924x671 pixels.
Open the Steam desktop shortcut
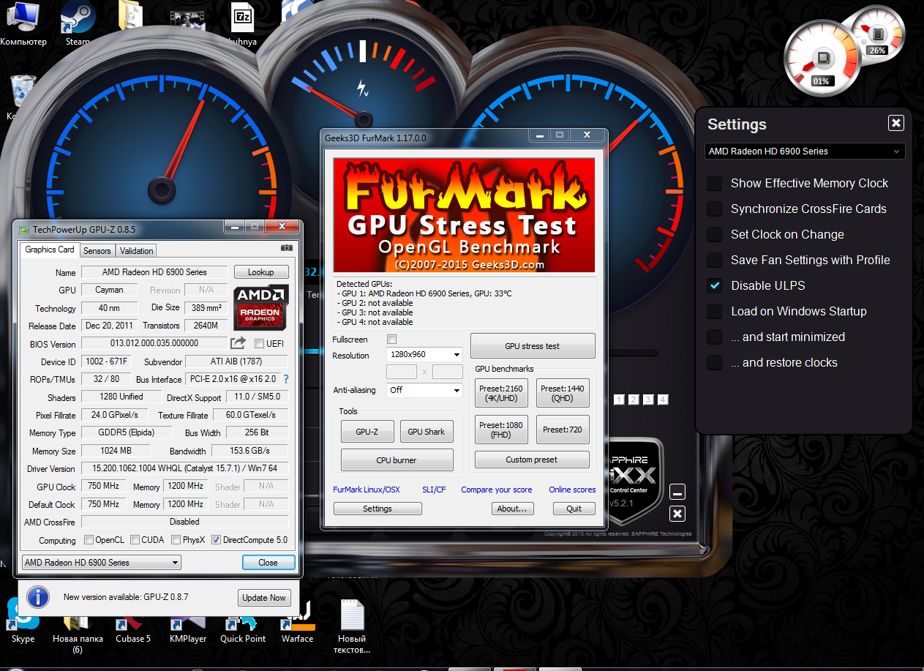coord(78,23)
